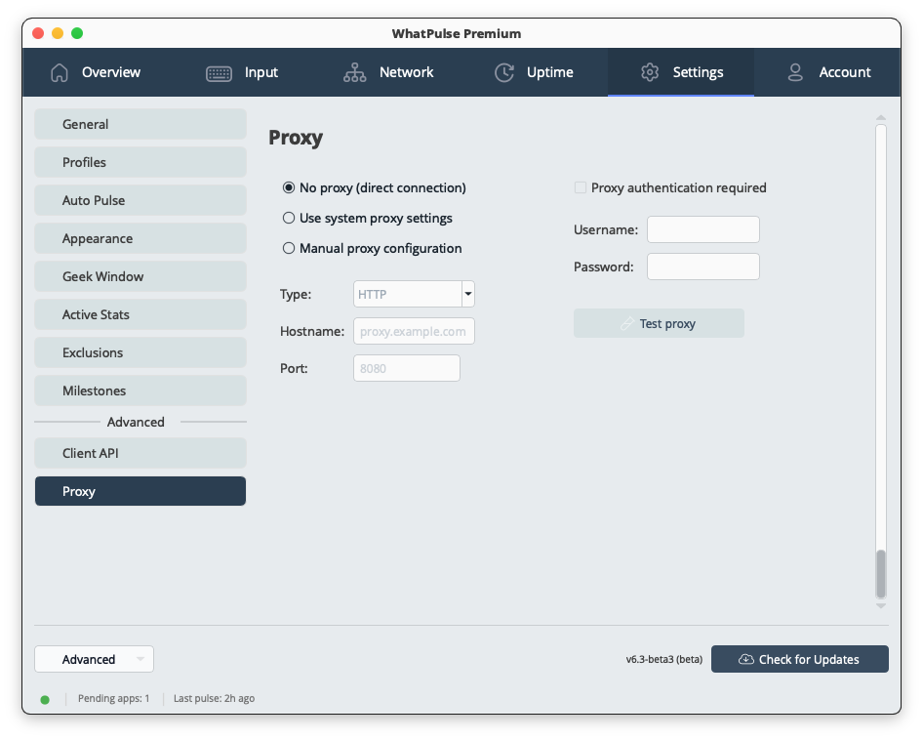
Task: Click the Test proxy button
Action: click(x=659, y=323)
